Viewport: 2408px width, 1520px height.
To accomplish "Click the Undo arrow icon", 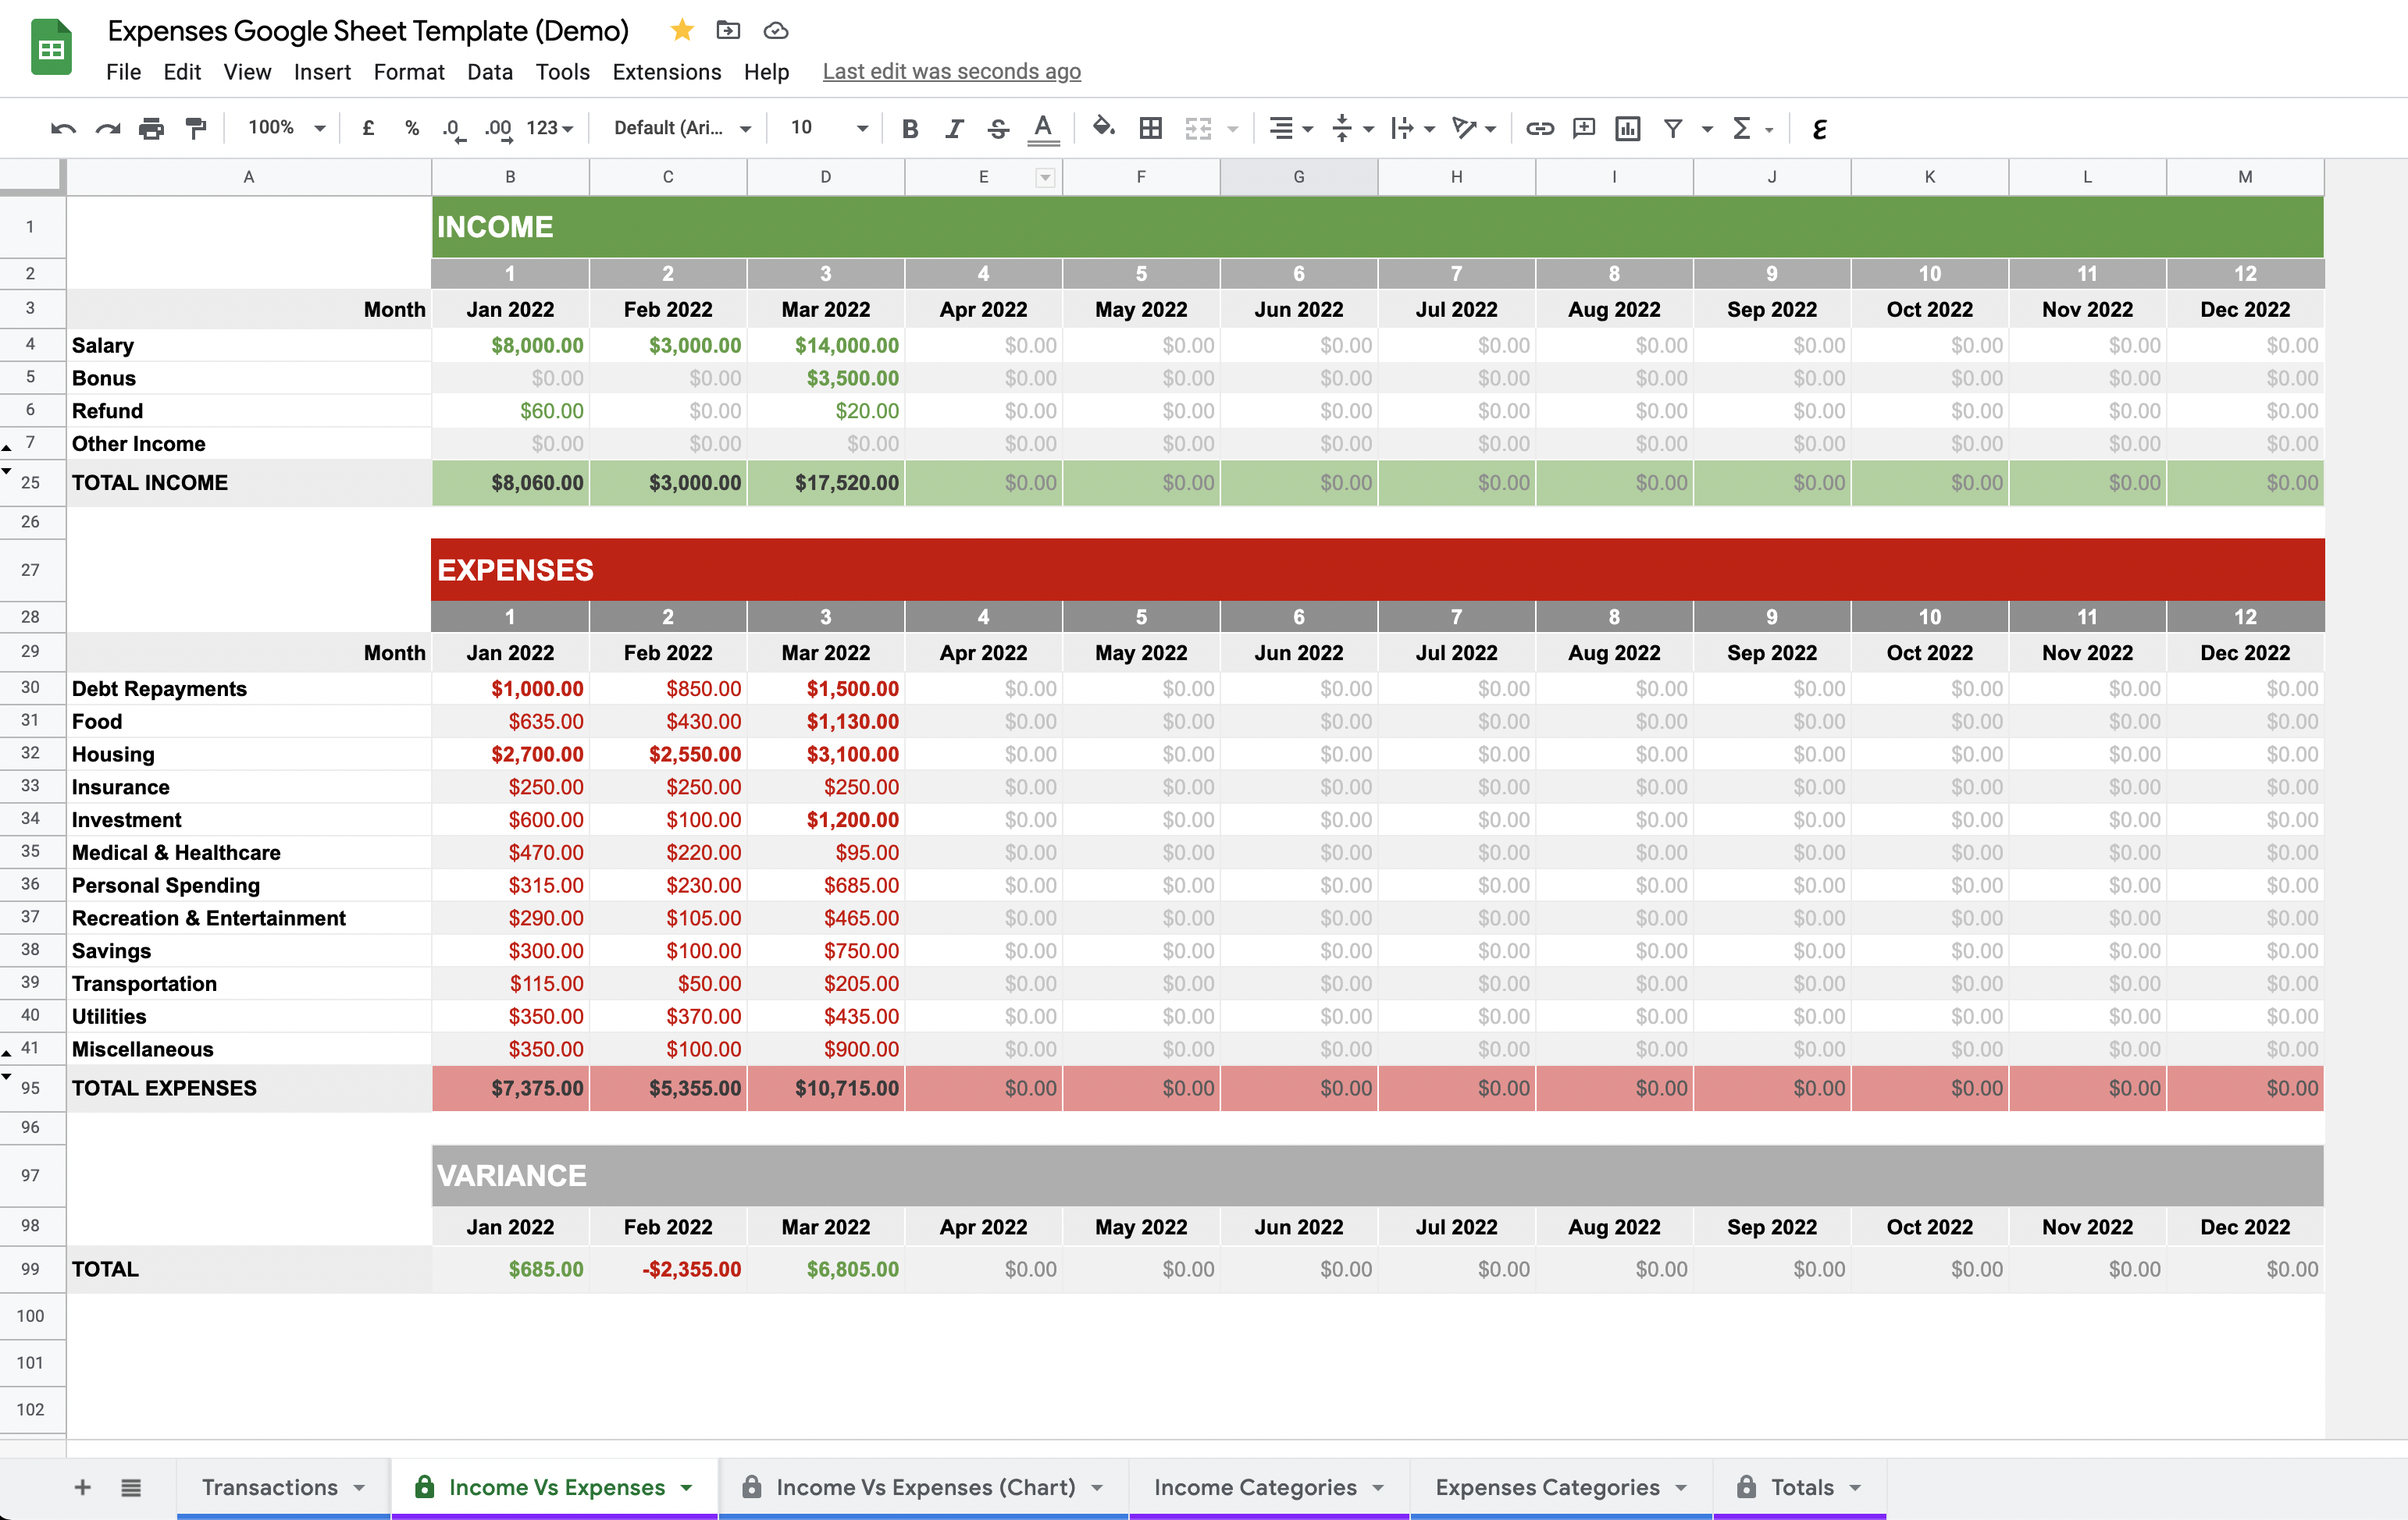I will pos(63,128).
